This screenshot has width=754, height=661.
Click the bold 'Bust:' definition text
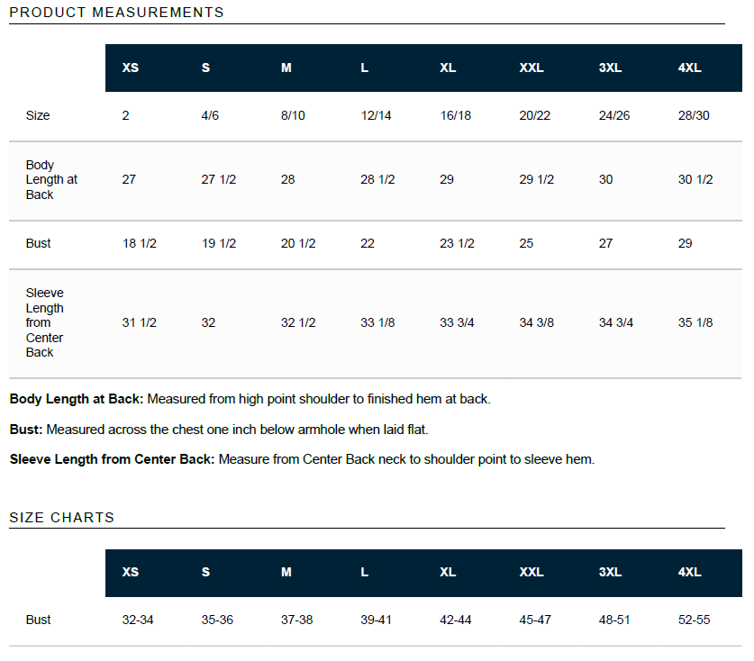(26, 430)
